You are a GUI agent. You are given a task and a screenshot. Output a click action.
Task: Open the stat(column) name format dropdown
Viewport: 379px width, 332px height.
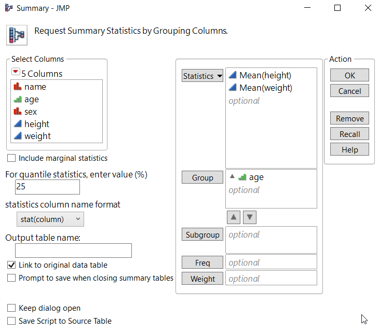(50, 219)
